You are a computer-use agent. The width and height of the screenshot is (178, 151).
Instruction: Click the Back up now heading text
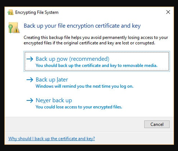click(x=73, y=59)
